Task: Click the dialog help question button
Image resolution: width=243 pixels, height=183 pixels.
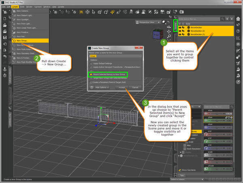Action: point(92,88)
